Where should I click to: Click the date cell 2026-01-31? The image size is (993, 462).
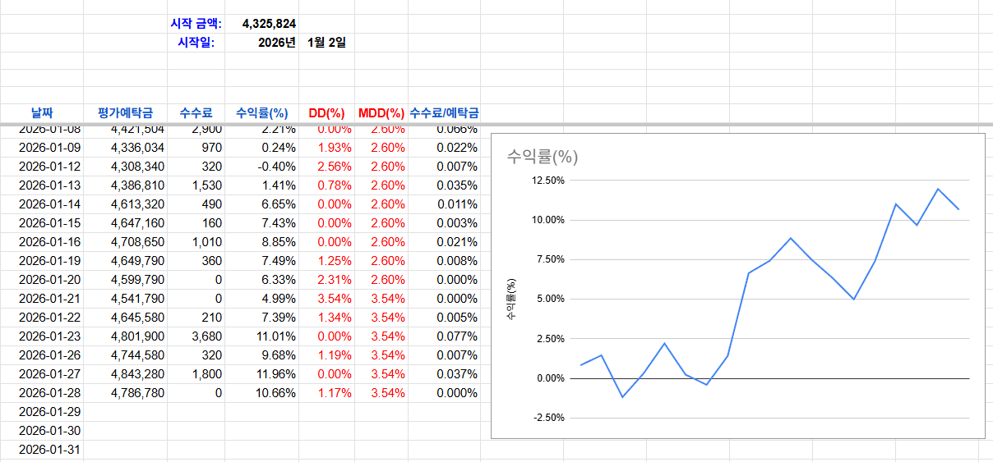[x=42, y=450]
